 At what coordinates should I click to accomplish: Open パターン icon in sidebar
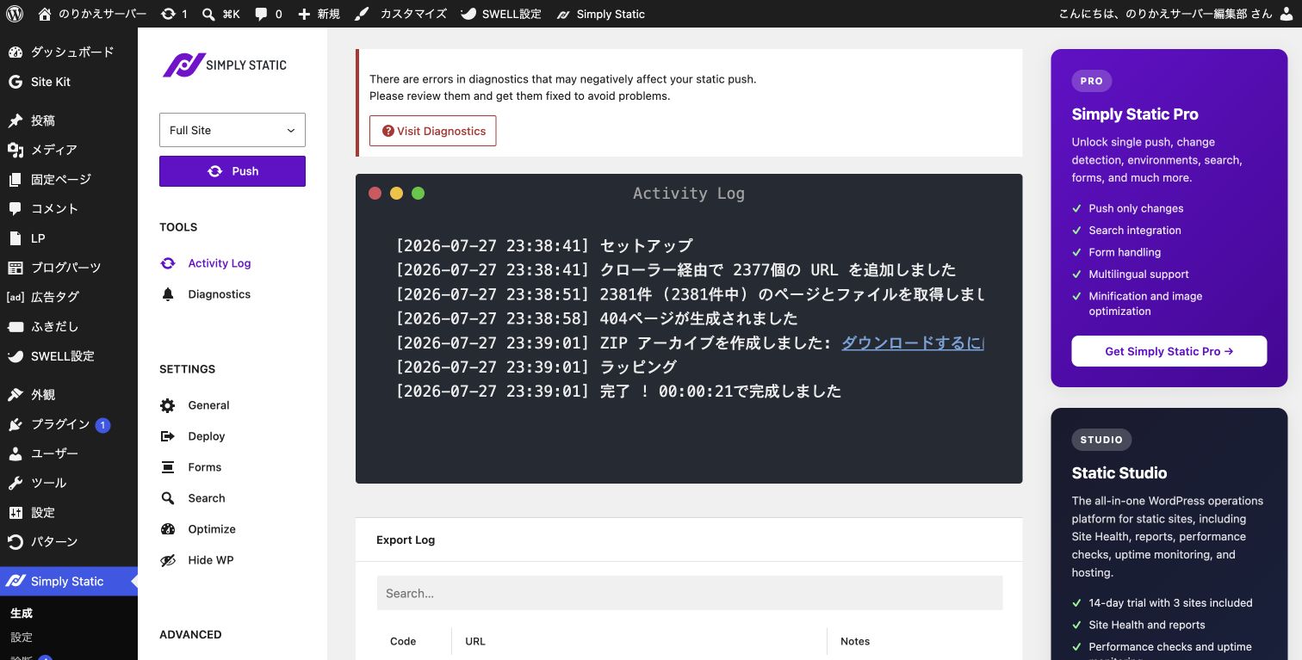pos(15,542)
